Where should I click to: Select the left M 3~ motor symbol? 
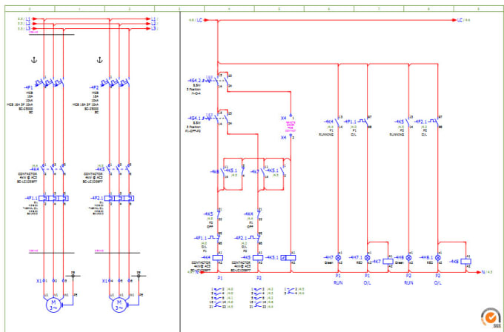53,305
